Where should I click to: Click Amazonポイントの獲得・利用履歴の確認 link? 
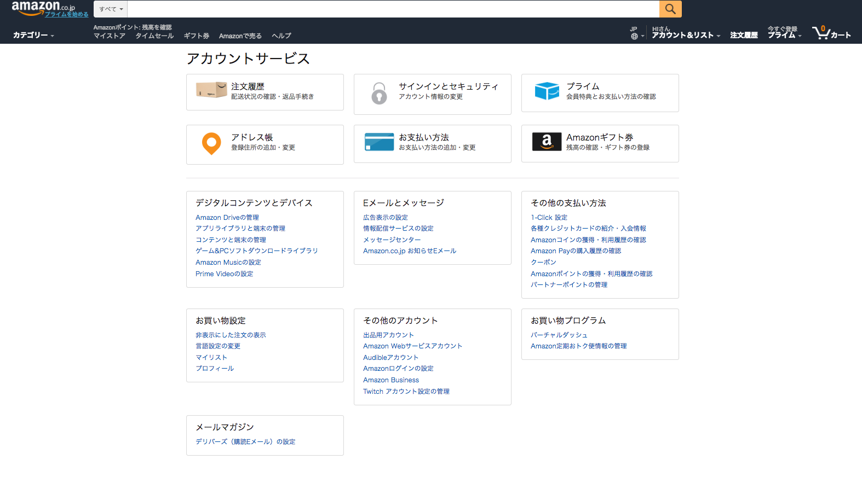pyautogui.click(x=591, y=274)
